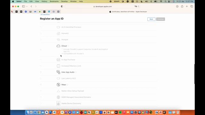Click the HomeKit house icon
Screen dimensions: 205x115
(58, 33)
